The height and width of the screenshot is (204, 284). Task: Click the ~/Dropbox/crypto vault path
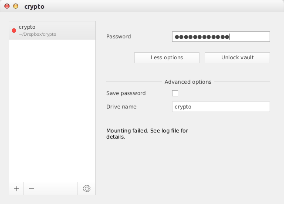[x=37, y=34]
